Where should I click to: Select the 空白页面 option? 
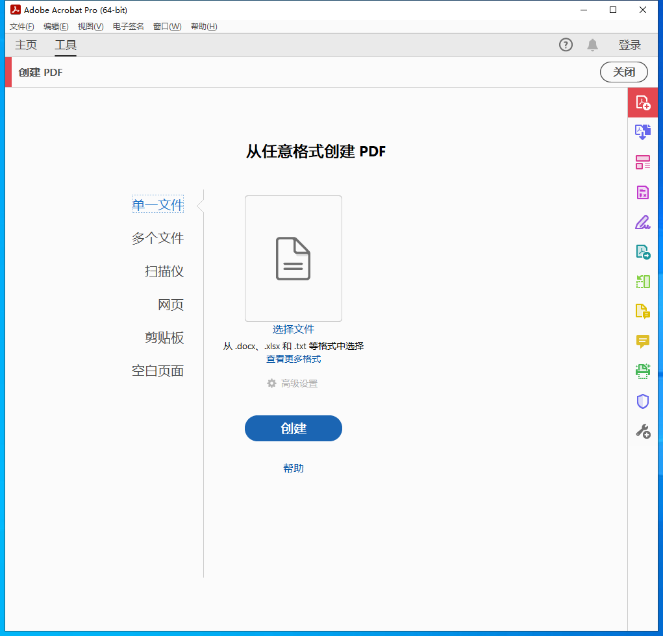[158, 371]
